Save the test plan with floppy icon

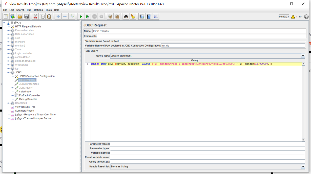click(x=26, y=17)
